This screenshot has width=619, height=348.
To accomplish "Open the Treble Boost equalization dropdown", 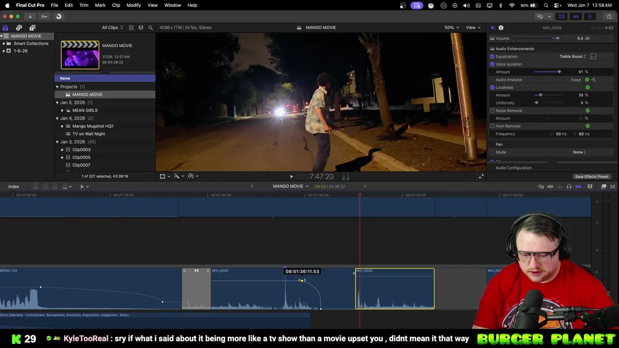I will coord(573,57).
